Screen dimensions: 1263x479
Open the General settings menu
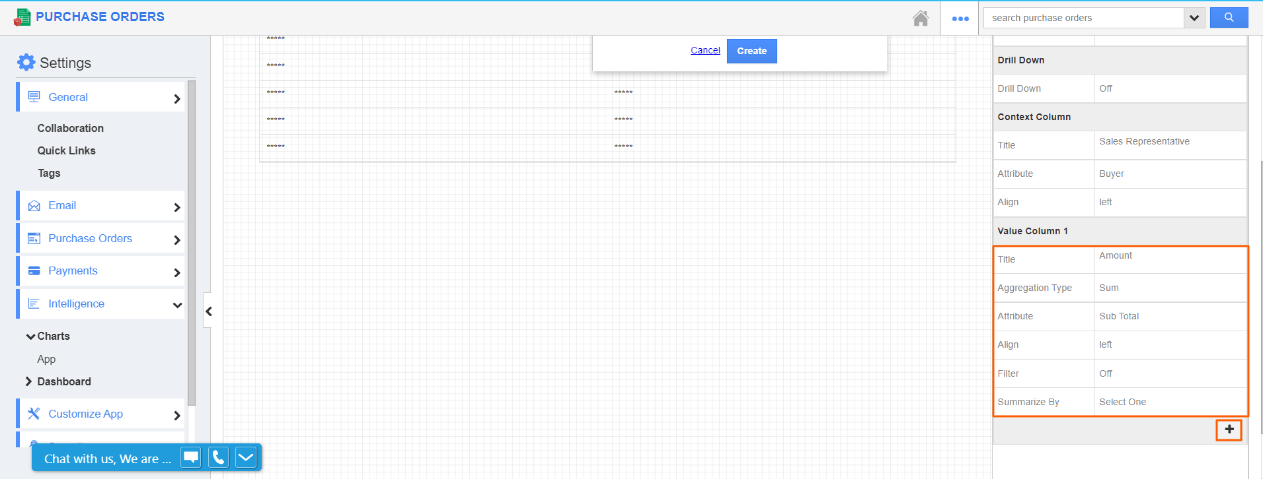[x=100, y=97]
